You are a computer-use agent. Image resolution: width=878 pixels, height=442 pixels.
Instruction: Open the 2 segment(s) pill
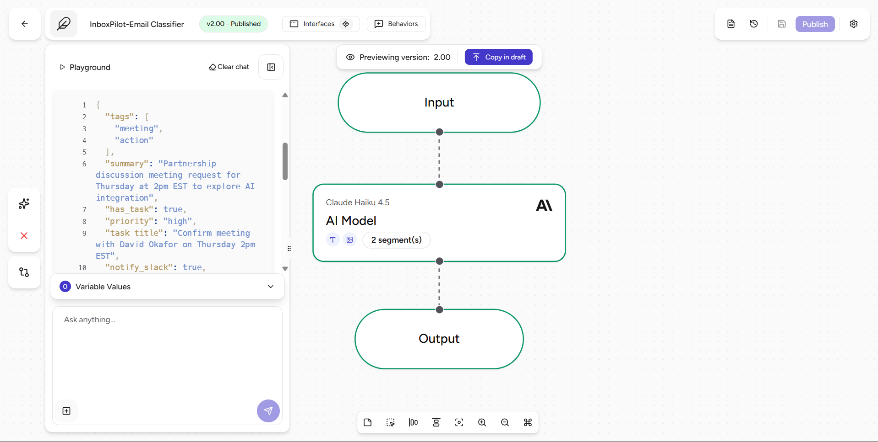[x=397, y=240]
